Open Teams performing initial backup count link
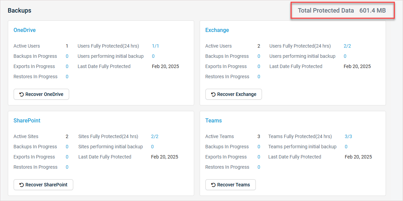Image resolution: width=403 pixels, height=201 pixels. (346, 147)
